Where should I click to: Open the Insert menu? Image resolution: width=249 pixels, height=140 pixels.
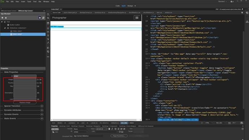click(x=23, y=1)
